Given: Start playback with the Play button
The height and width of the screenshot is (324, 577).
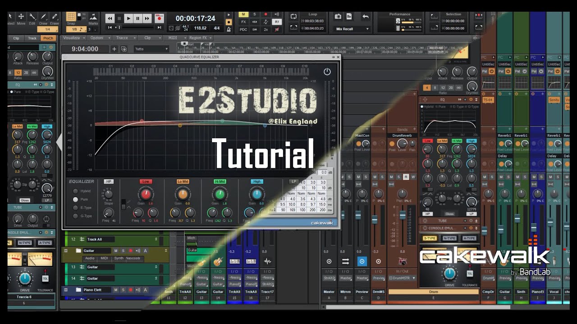Looking at the screenshot, I should [x=128, y=18].
